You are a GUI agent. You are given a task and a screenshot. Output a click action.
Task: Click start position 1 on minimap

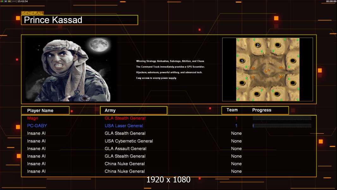(x=242, y=61)
